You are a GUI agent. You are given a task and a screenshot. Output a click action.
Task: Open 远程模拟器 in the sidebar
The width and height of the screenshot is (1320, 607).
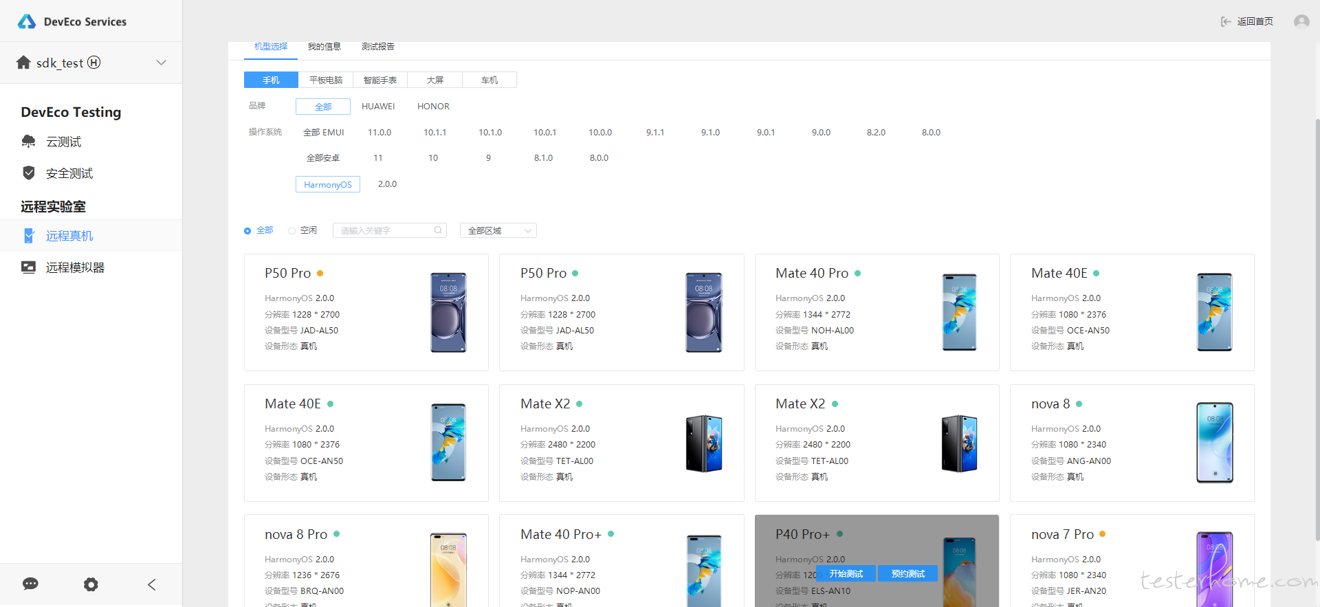click(x=75, y=267)
